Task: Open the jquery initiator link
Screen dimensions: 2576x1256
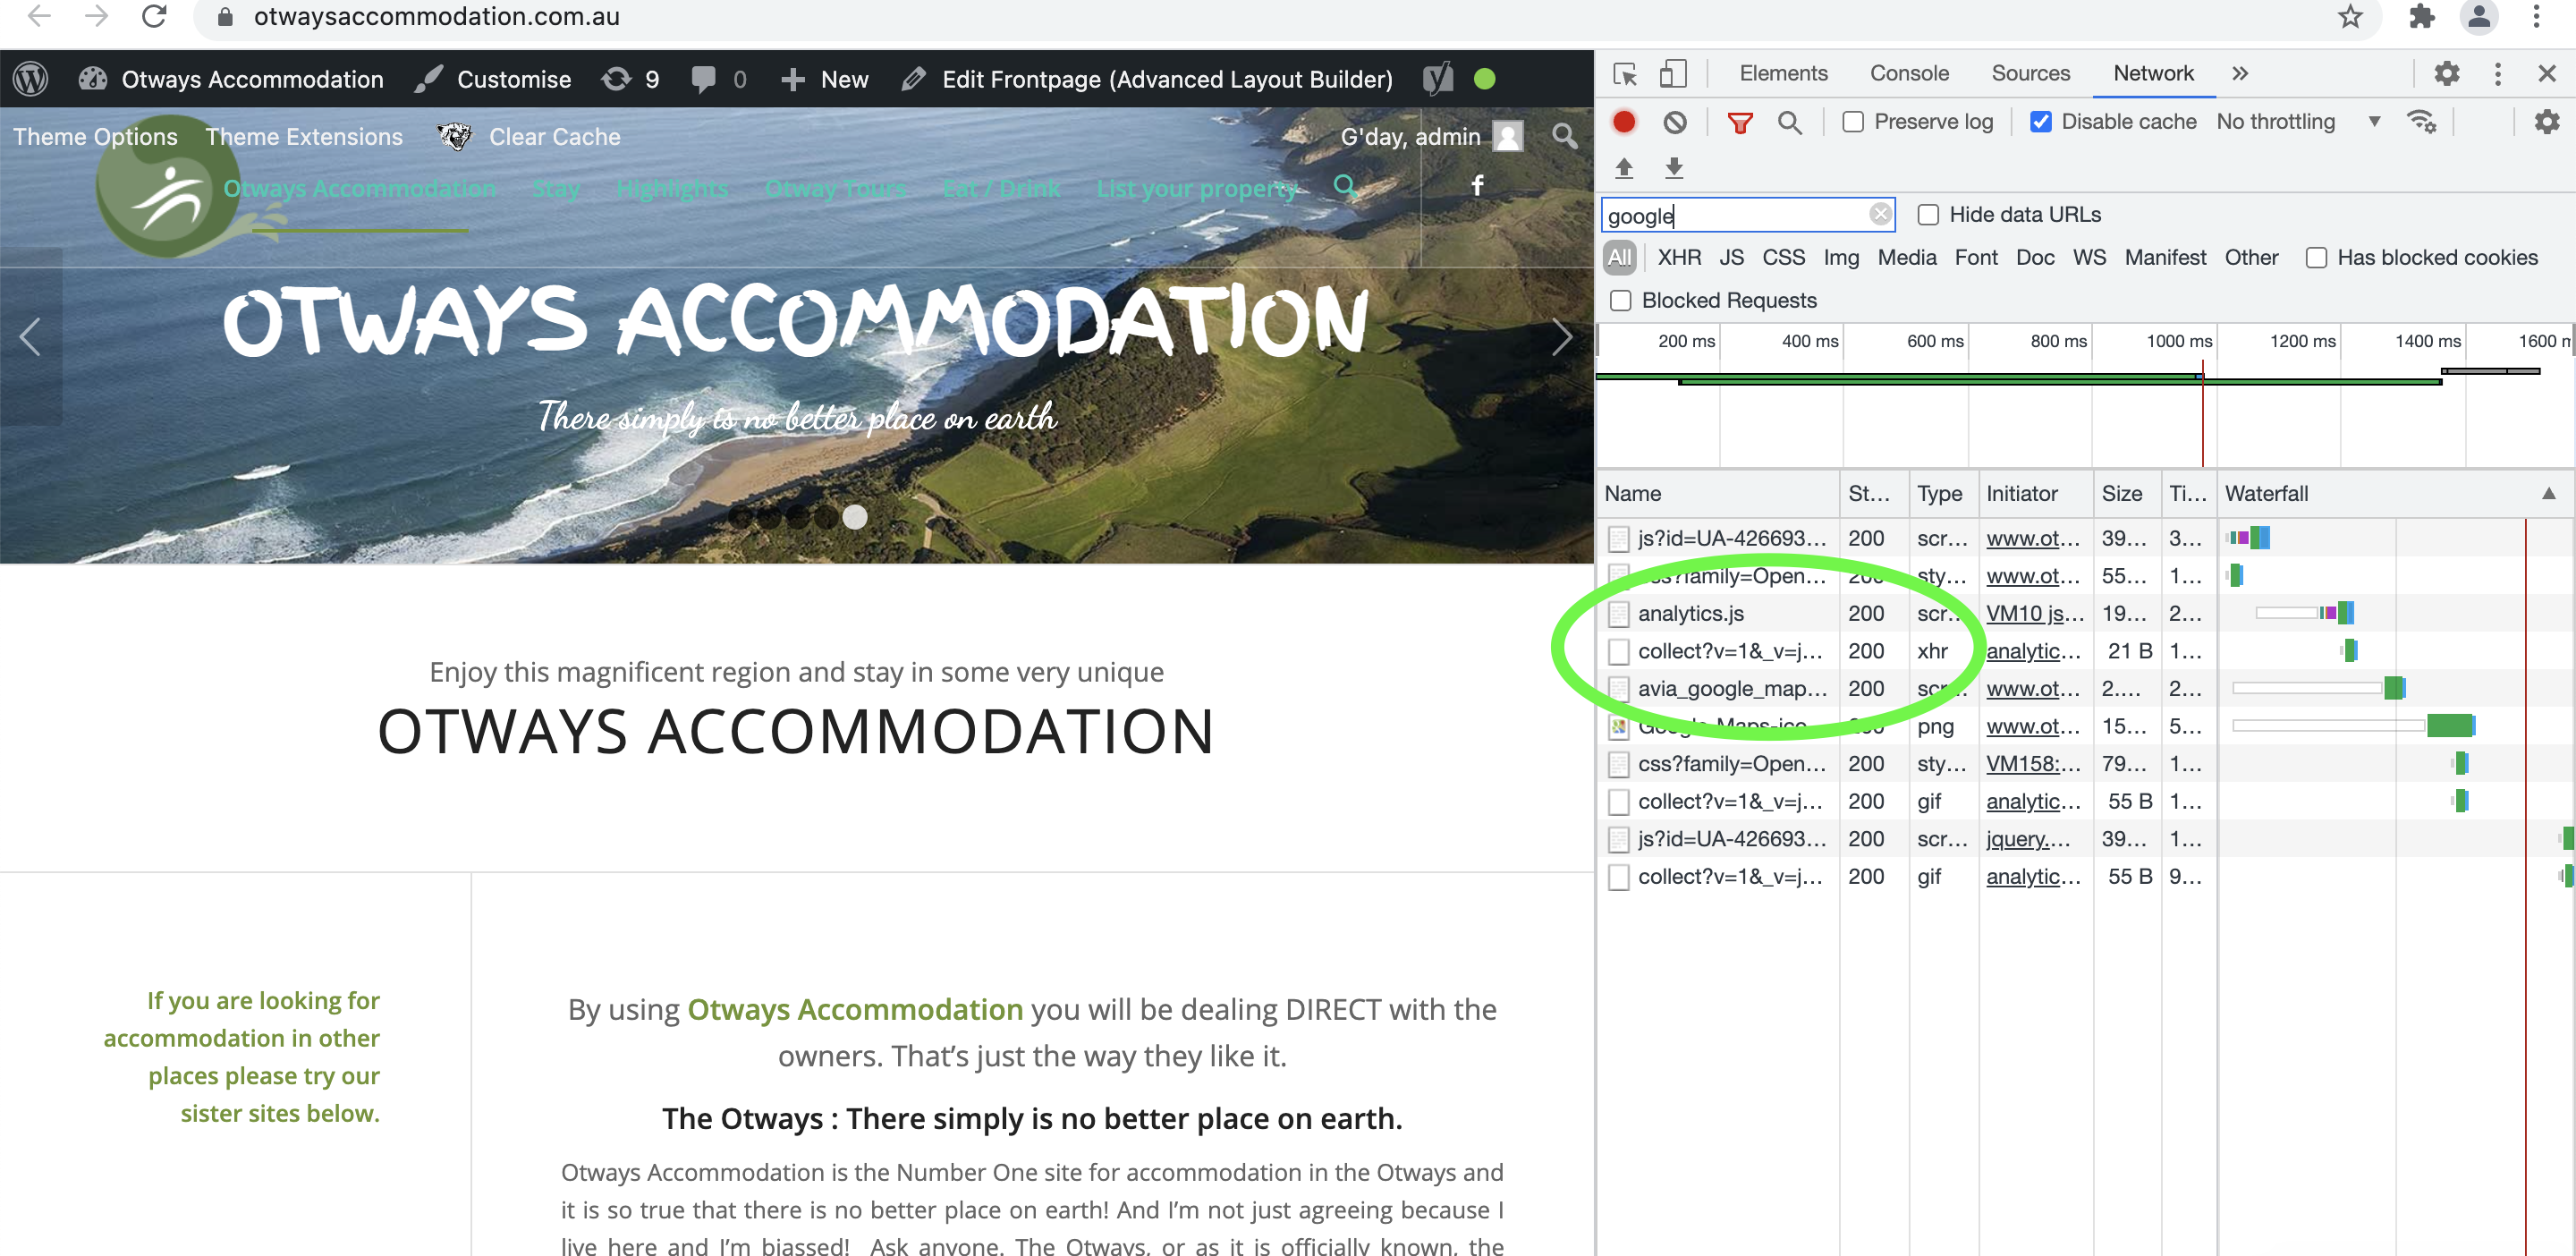Action: coord(2027,839)
